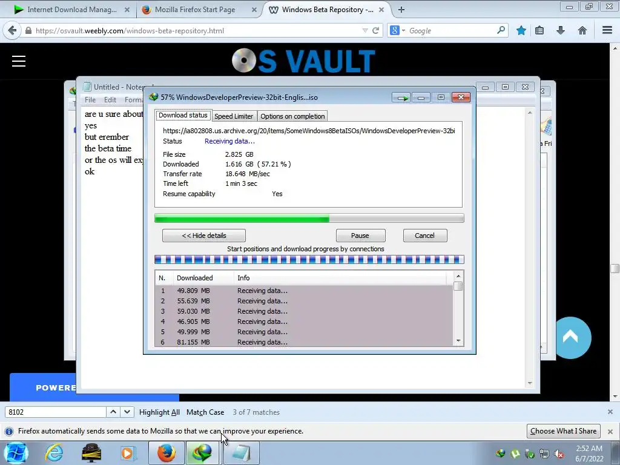Open search engine selector dropdown
This screenshot has width=620, height=465.
point(397,30)
